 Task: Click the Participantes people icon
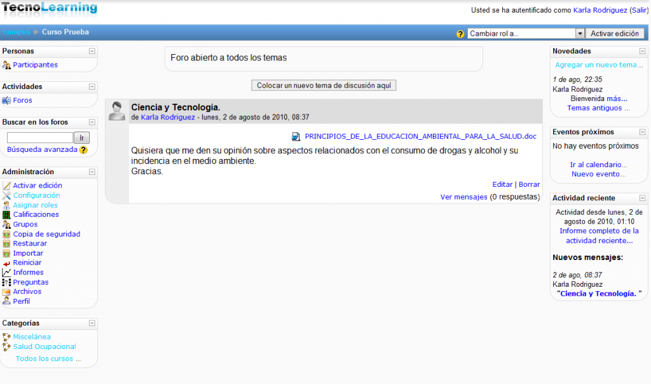point(7,65)
